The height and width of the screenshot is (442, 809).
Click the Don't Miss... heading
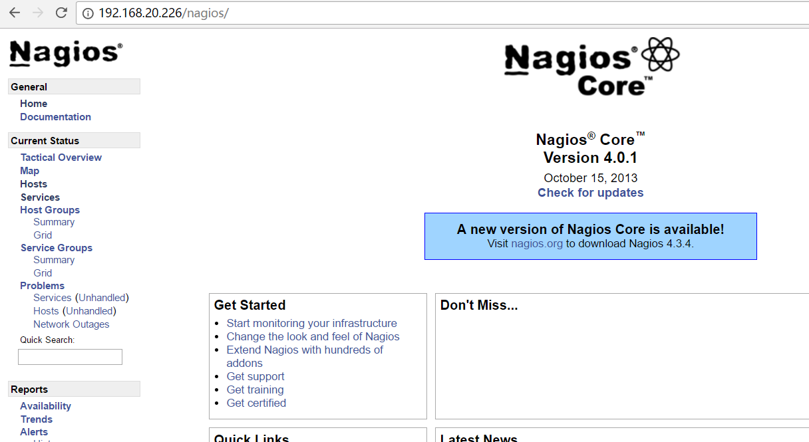[479, 305]
